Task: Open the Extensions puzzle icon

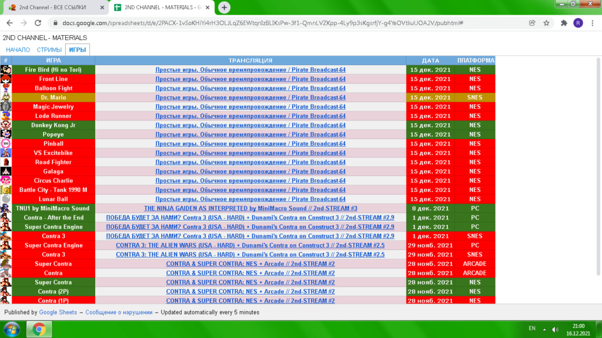Action: pyautogui.click(x=564, y=23)
